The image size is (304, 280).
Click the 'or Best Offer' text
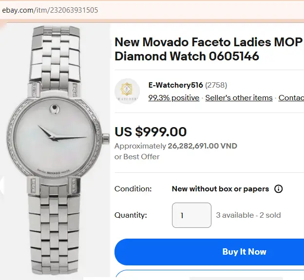pos(137,157)
